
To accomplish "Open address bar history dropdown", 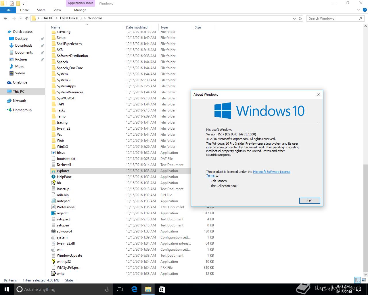I will 294,18.
